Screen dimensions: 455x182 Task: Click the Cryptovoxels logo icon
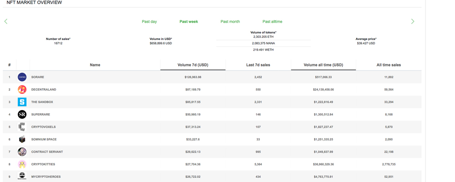coord(22,127)
